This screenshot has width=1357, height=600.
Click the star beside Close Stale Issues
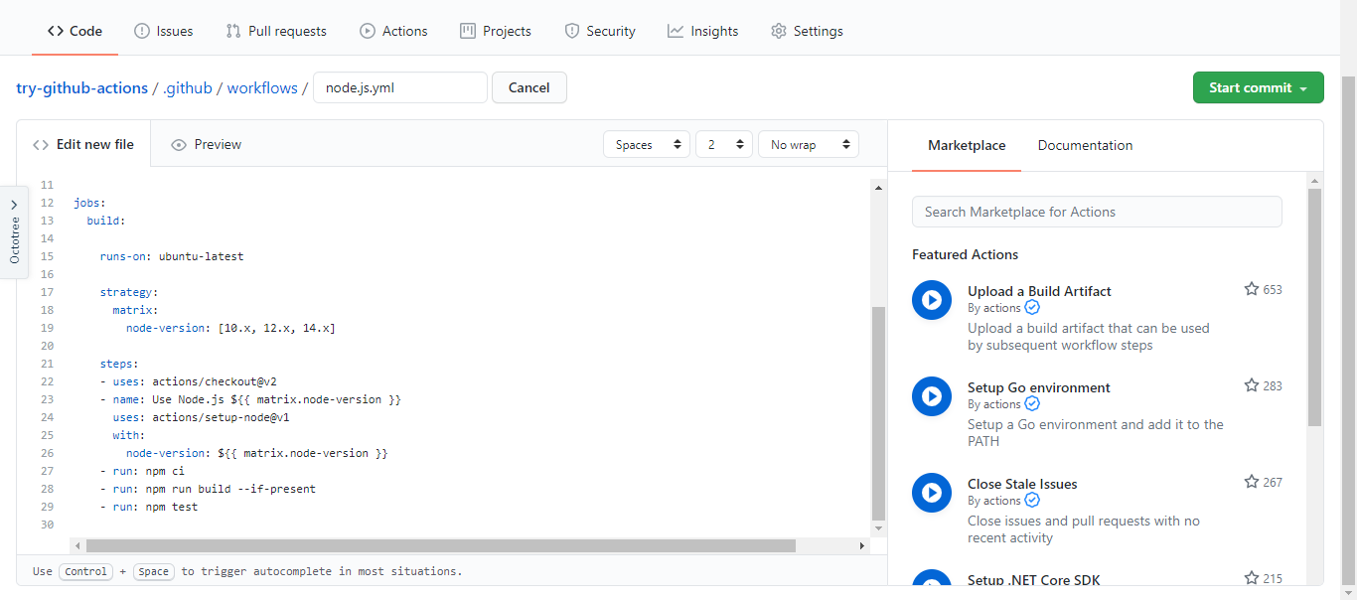[1252, 482]
